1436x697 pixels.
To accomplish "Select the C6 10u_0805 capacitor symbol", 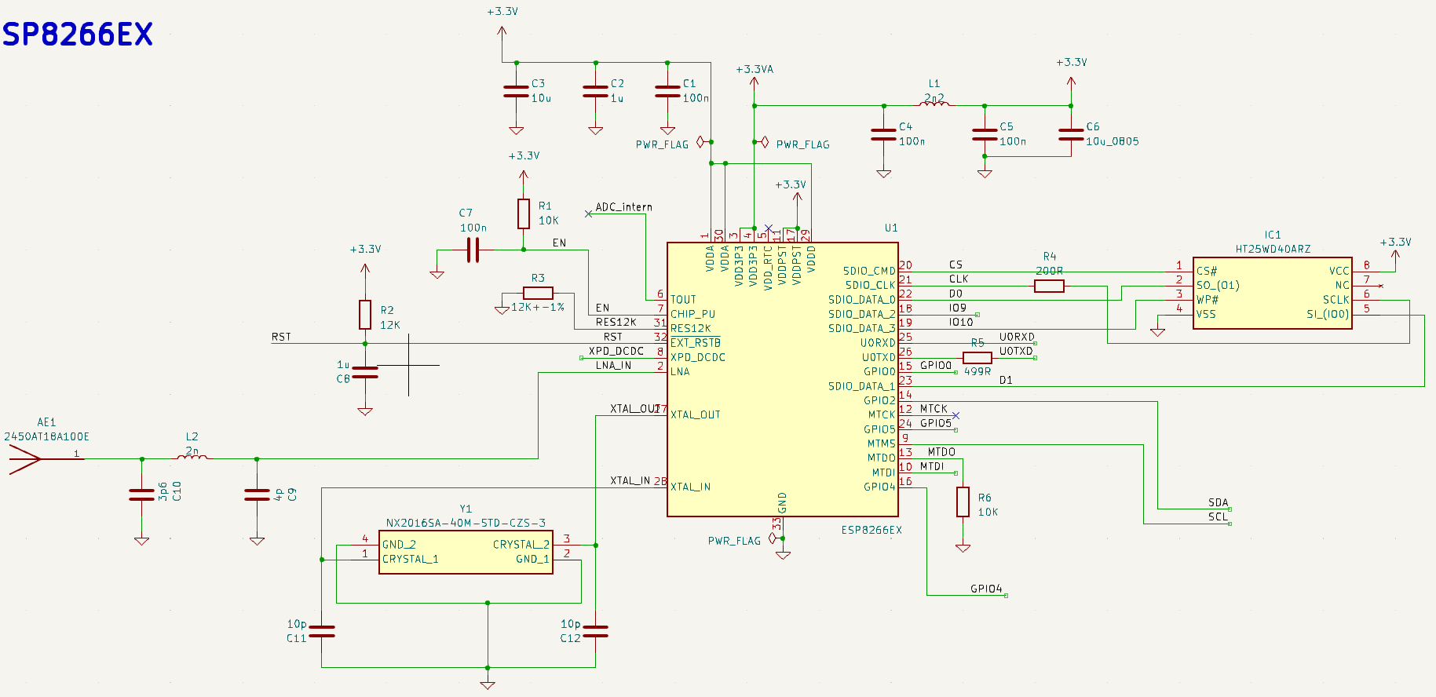I will (1071, 134).
